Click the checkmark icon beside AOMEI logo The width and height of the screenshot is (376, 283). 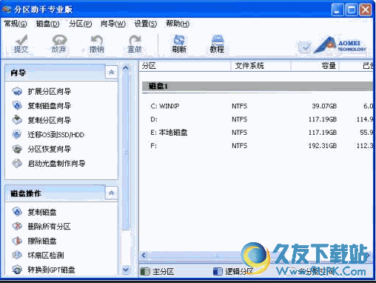[304, 47]
